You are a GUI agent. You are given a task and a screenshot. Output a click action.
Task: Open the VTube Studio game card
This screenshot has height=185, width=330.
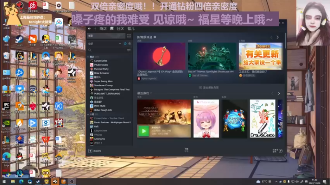pyautogui.click(x=206, y=119)
